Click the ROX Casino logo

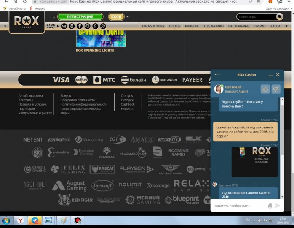pyautogui.click(x=27, y=22)
